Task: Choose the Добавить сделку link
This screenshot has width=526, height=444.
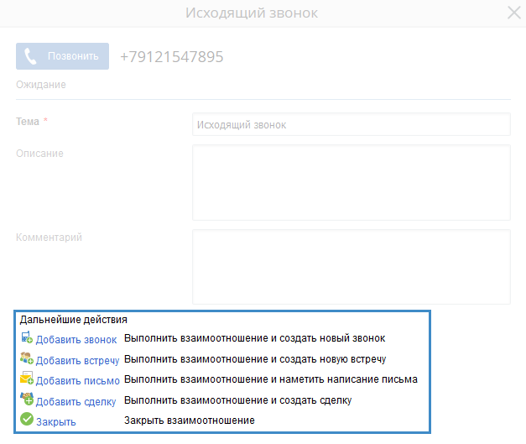Action: pyautogui.click(x=76, y=401)
